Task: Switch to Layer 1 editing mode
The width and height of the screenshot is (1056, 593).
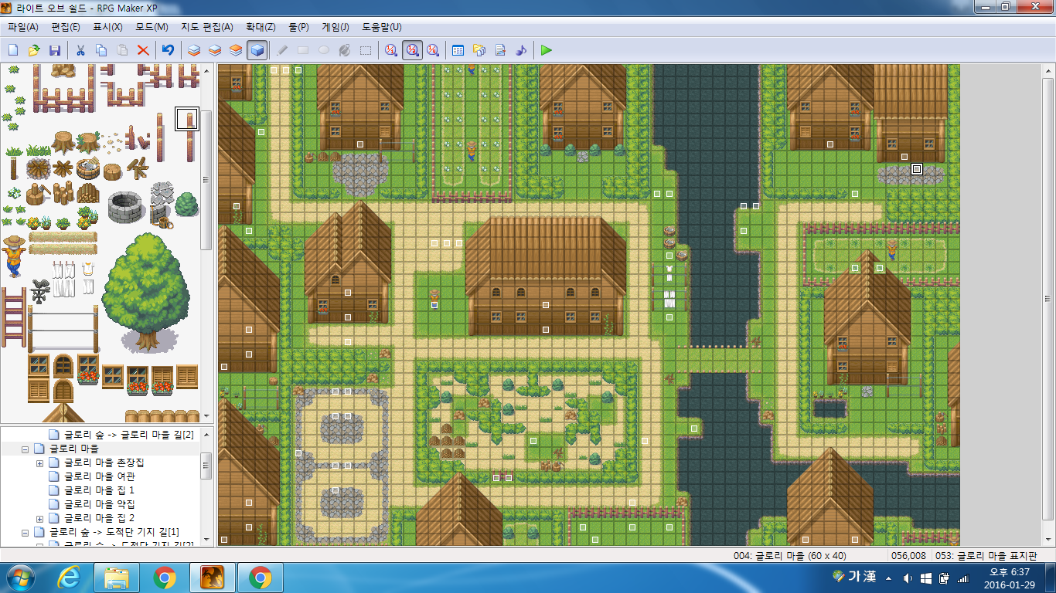Action: click(194, 50)
